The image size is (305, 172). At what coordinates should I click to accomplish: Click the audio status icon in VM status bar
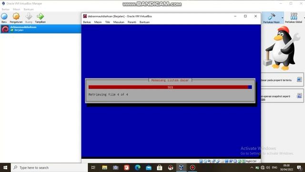point(209,161)
